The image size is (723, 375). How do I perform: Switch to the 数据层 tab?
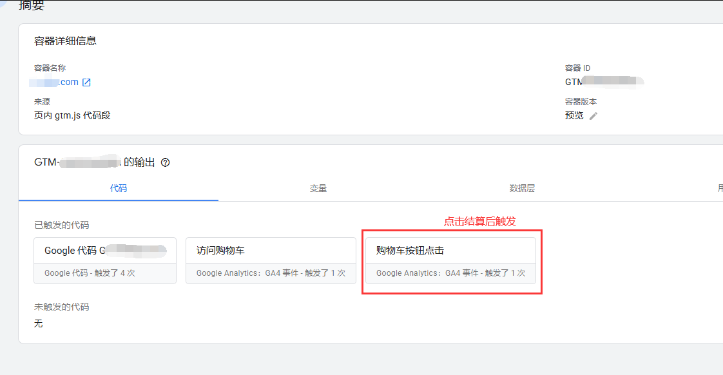[x=522, y=188]
